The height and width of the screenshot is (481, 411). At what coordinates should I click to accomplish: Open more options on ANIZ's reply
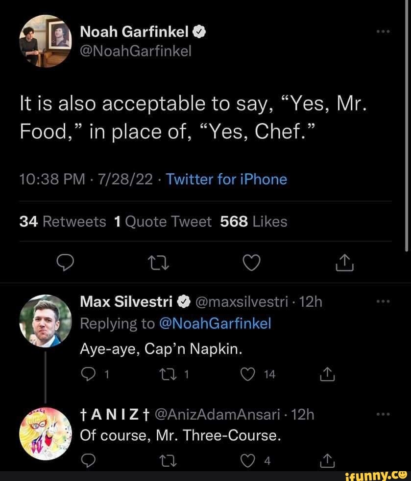(x=383, y=414)
